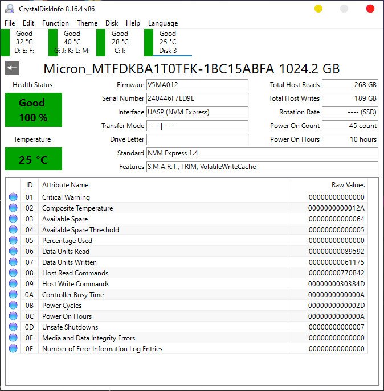Open the Help menu
Viewport: 384px width, 391px height.
(x=133, y=23)
